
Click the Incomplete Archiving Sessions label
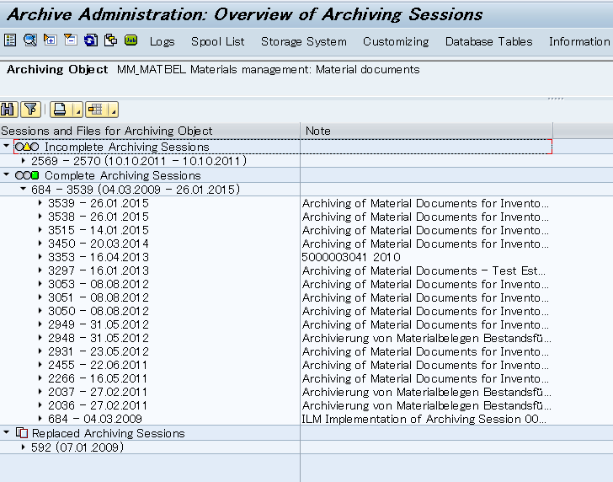pyautogui.click(x=127, y=147)
